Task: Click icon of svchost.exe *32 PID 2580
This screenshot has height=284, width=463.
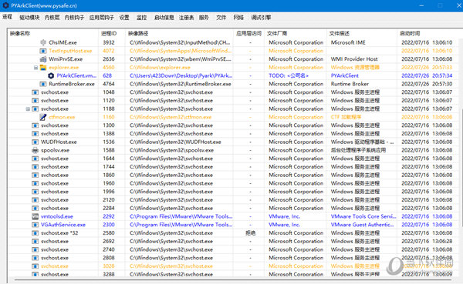Action: tap(35, 233)
